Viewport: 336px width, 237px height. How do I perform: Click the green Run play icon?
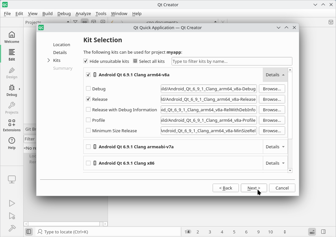coord(12,203)
